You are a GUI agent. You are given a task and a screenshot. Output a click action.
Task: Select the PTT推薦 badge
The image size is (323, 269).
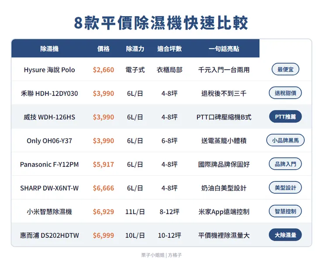click(285, 117)
